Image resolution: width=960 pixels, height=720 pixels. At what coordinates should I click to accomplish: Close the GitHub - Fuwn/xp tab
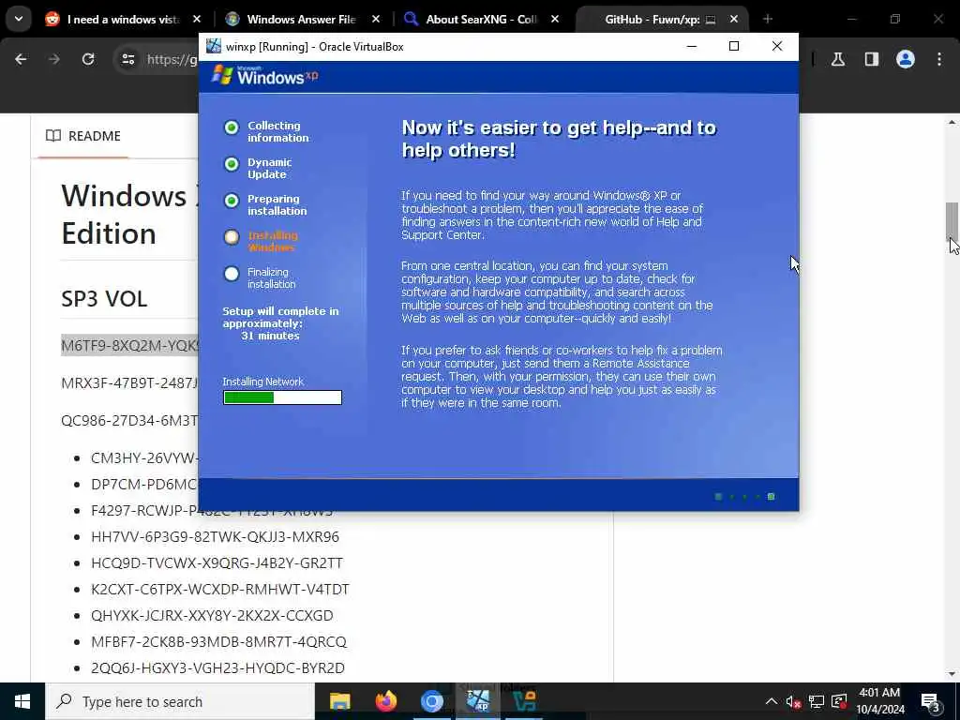[x=733, y=20]
